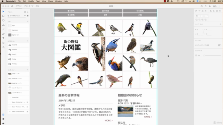Select 'iPad H3' character style
Image resolution: width=223 pixels, height=125 pixels.
point(18,45)
